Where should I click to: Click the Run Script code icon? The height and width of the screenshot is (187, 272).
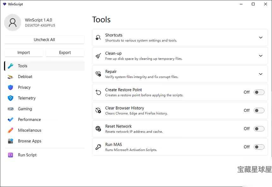point(10,155)
